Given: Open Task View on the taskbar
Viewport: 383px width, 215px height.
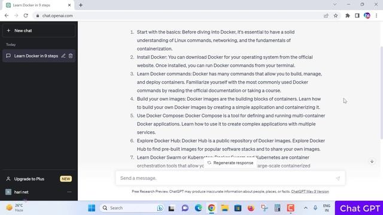Looking at the screenshot, I should 172,208.
